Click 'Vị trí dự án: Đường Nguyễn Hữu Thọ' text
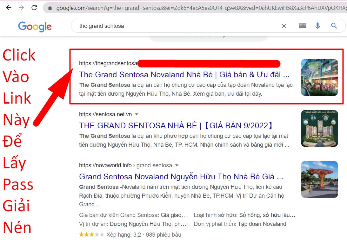Viewport: 347px width, 249px height. 133,224
